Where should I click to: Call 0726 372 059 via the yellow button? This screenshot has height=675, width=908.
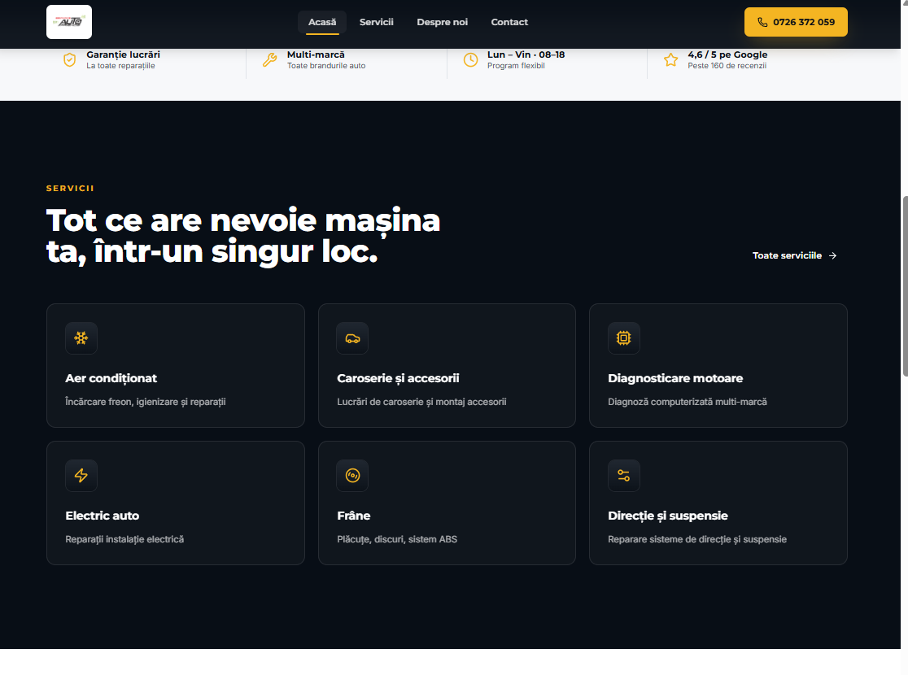(796, 22)
